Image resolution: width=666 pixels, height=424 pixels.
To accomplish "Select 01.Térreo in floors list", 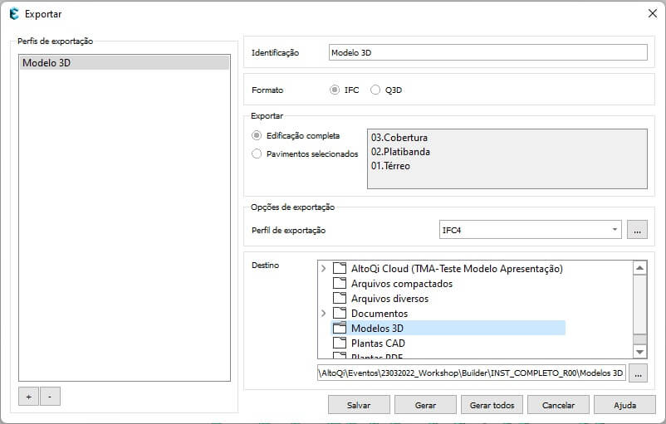I will coord(390,166).
